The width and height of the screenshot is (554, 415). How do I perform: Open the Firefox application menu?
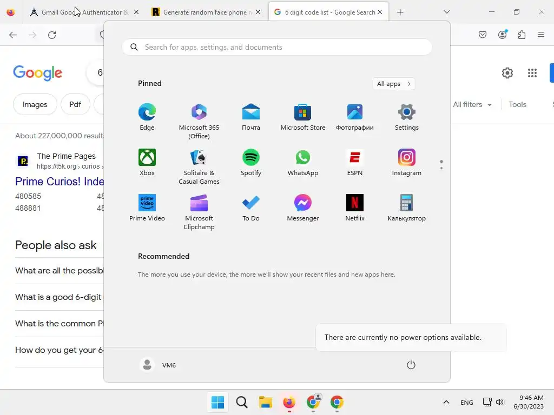[541, 35]
